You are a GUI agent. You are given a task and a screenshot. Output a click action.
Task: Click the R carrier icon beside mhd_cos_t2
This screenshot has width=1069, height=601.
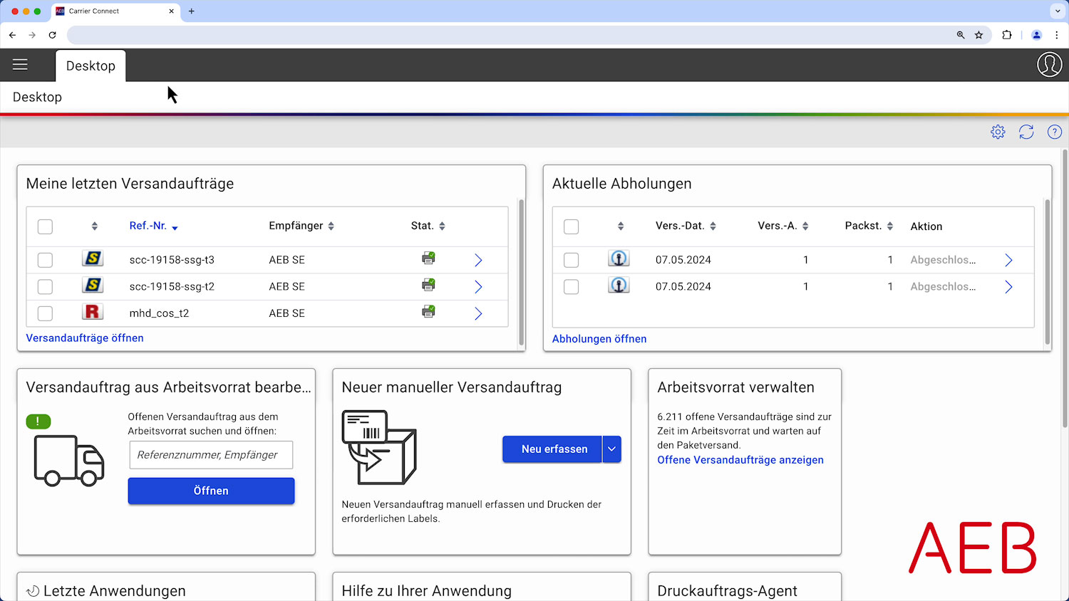coord(93,313)
